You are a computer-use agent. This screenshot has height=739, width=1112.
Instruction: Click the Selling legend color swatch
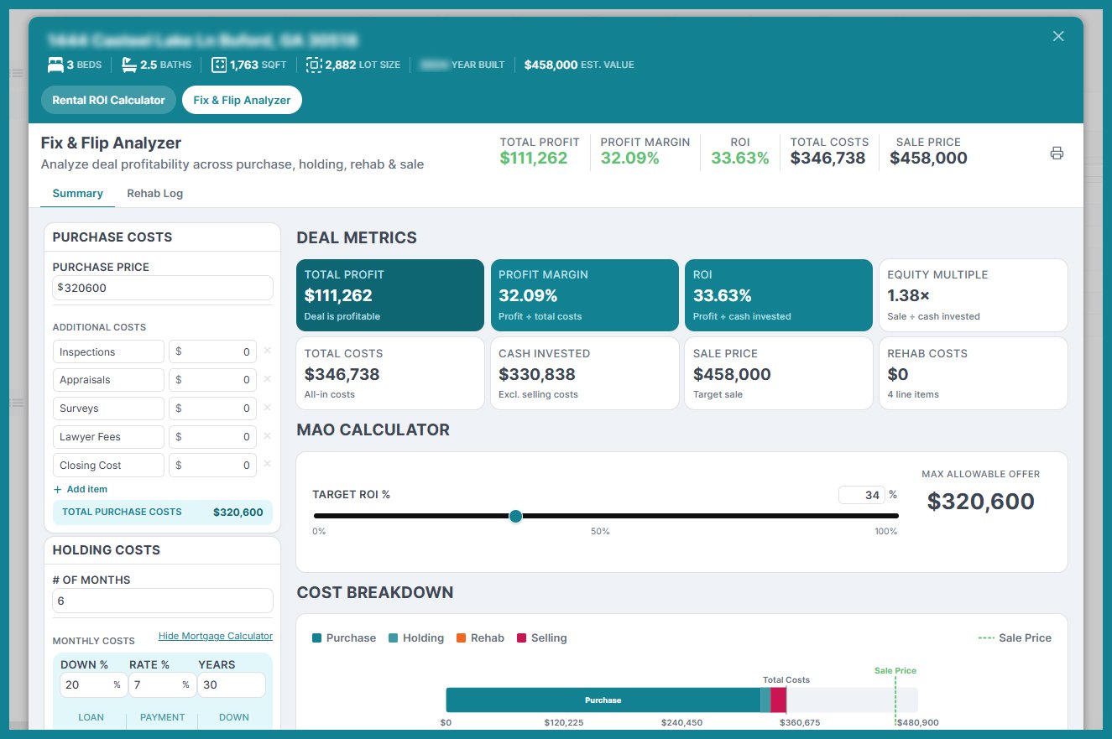pyautogui.click(x=521, y=638)
